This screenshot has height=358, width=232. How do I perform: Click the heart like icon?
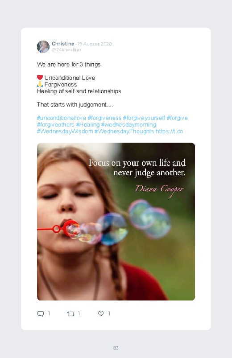coord(101,314)
